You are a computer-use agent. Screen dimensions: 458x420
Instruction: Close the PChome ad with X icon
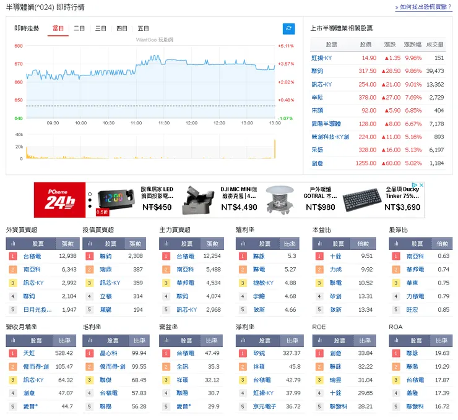coord(421,185)
